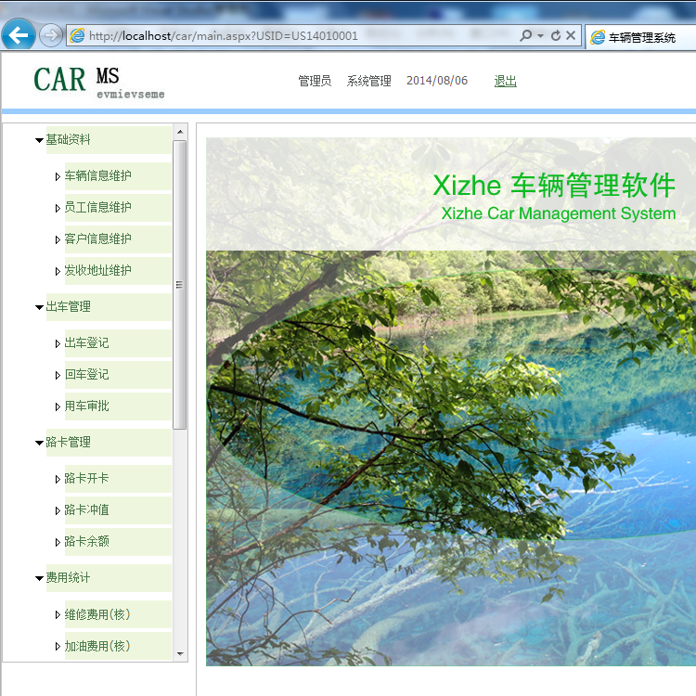Click triangle arrow beside 客户信息维护
The height and width of the screenshot is (696, 696).
58,239
